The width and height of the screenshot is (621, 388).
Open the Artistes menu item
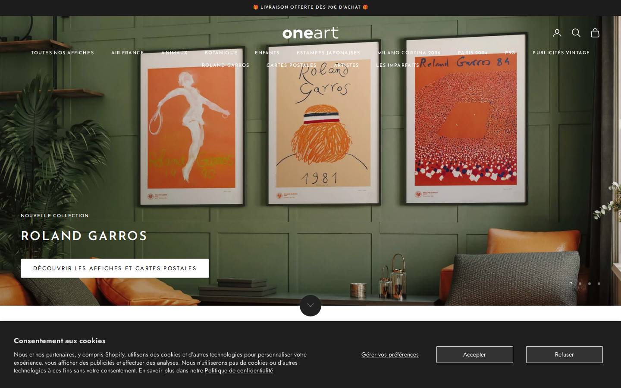point(346,66)
